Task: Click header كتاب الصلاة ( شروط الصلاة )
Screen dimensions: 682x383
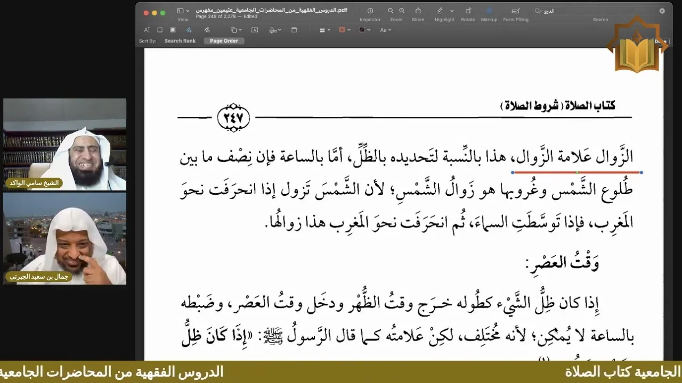Action: pos(557,106)
